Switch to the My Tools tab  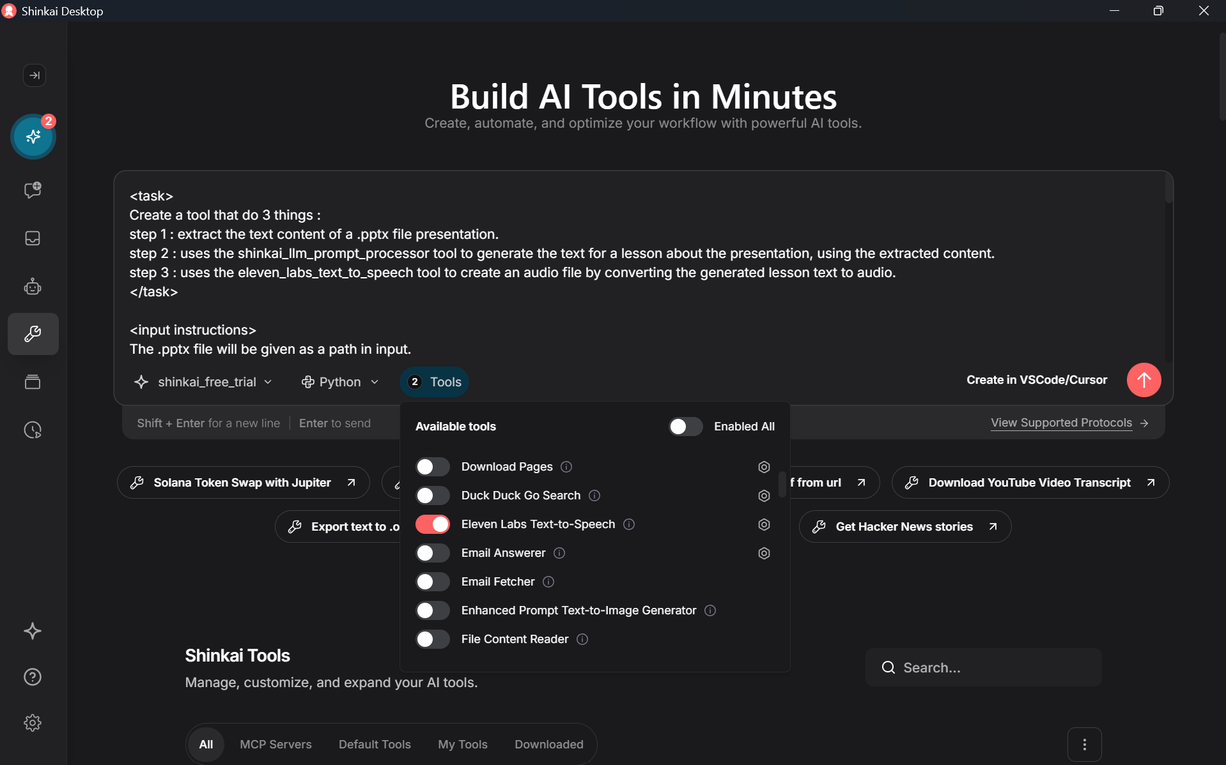pos(462,744)
